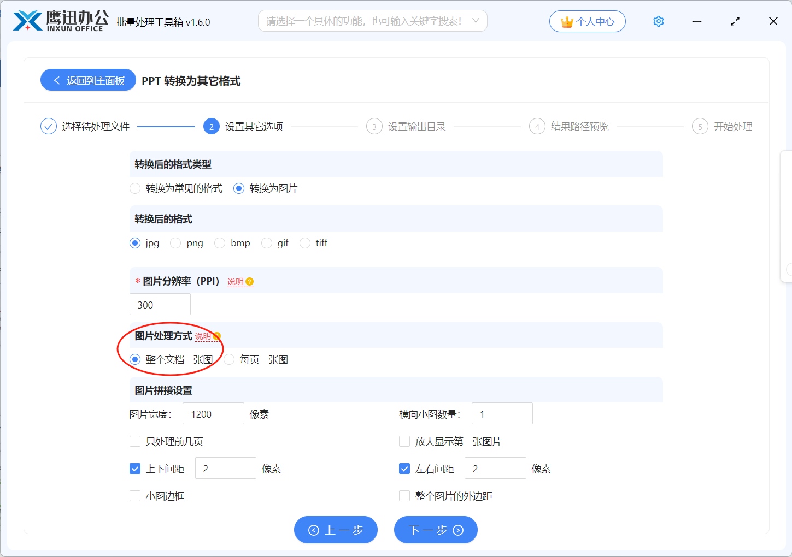Open the function search dropdown

point(373,21)
